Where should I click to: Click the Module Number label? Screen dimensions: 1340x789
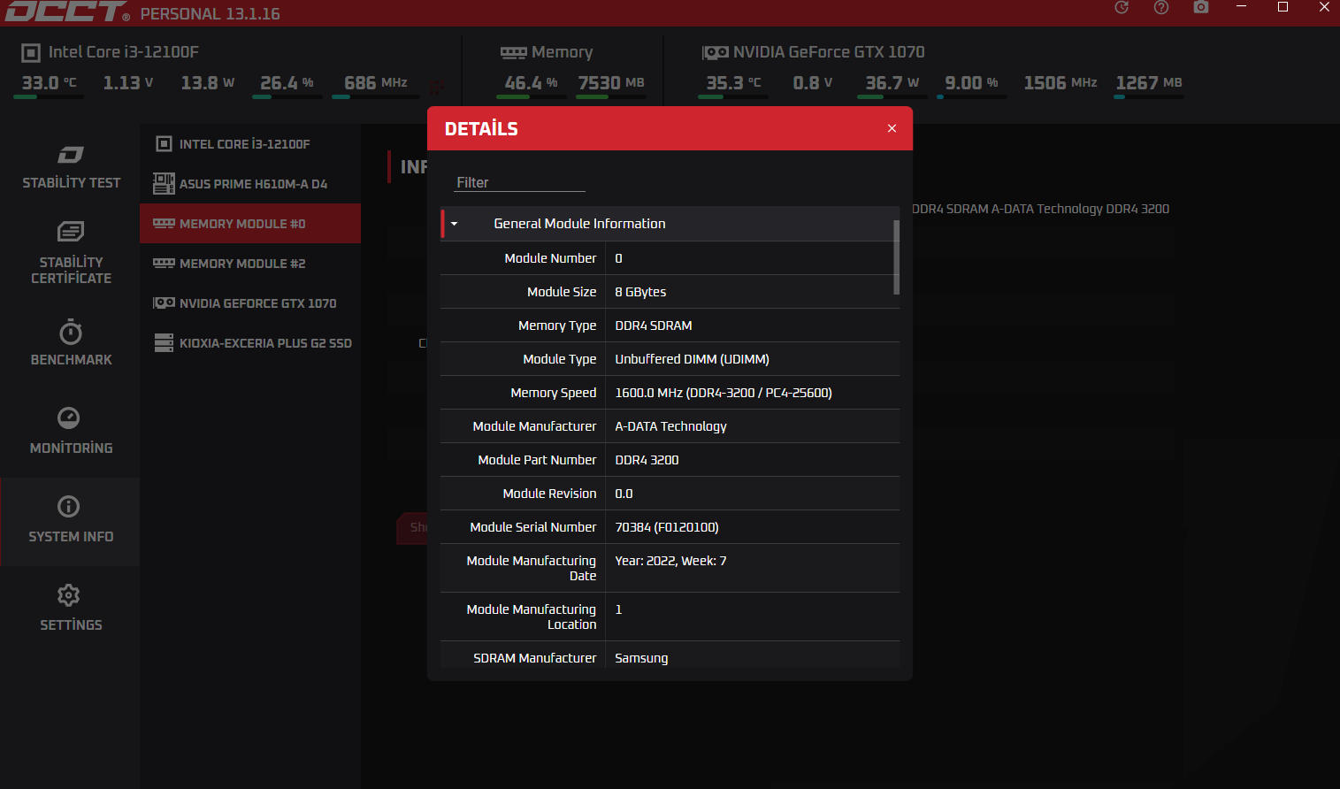(x=550, y=258)
